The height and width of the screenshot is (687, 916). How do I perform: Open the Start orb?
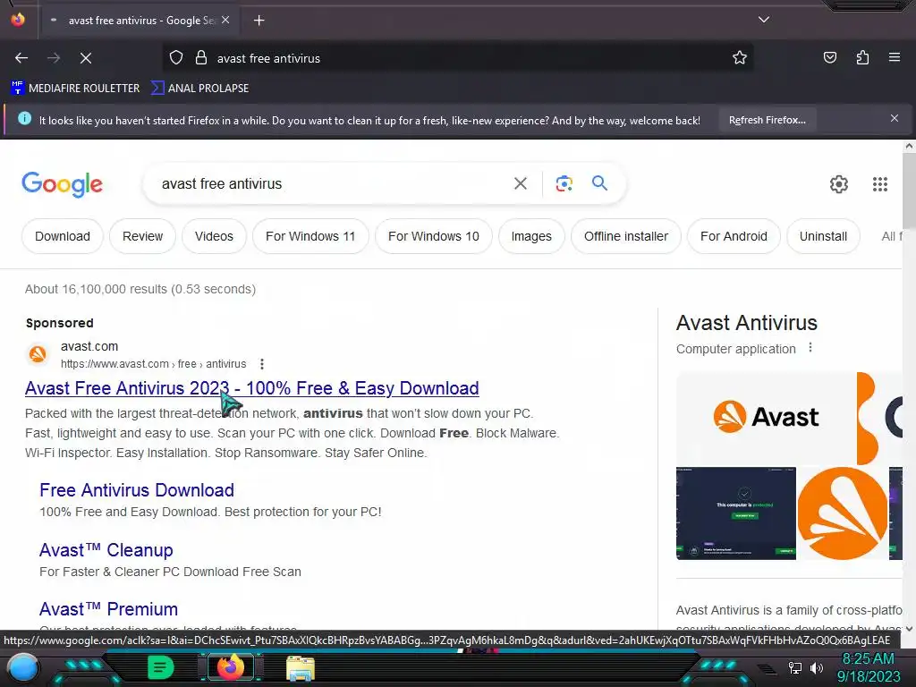click(x=23, y=668)
